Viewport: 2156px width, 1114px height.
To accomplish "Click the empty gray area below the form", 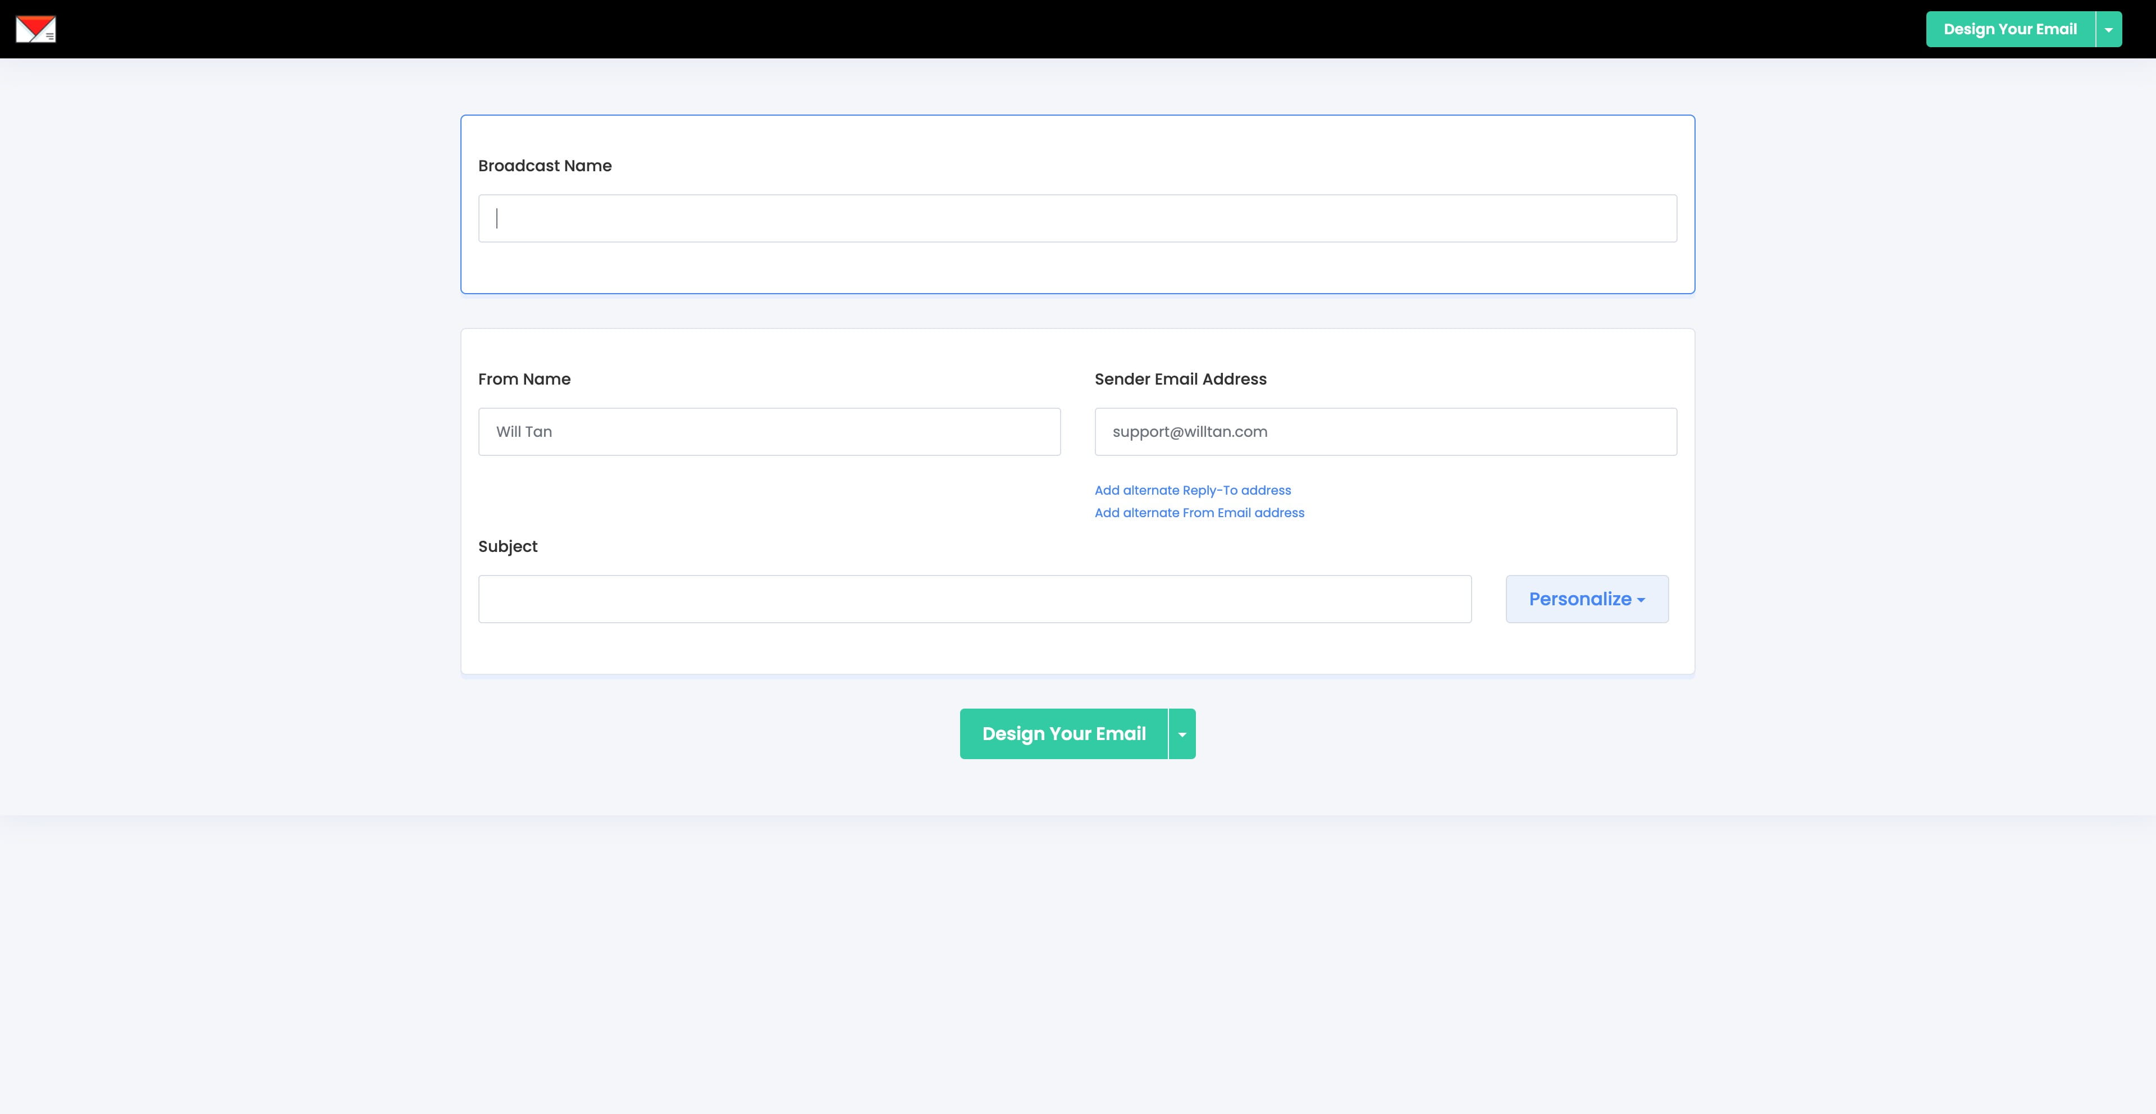I will click(x=1077, y=962).
